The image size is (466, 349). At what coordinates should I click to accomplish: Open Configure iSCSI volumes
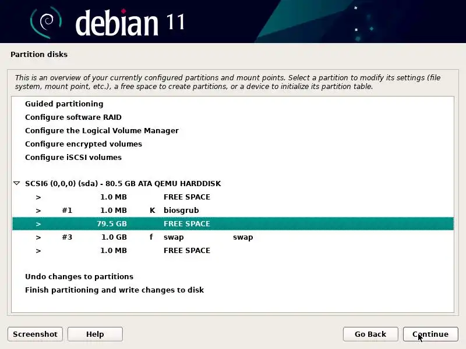coord(232,157)
